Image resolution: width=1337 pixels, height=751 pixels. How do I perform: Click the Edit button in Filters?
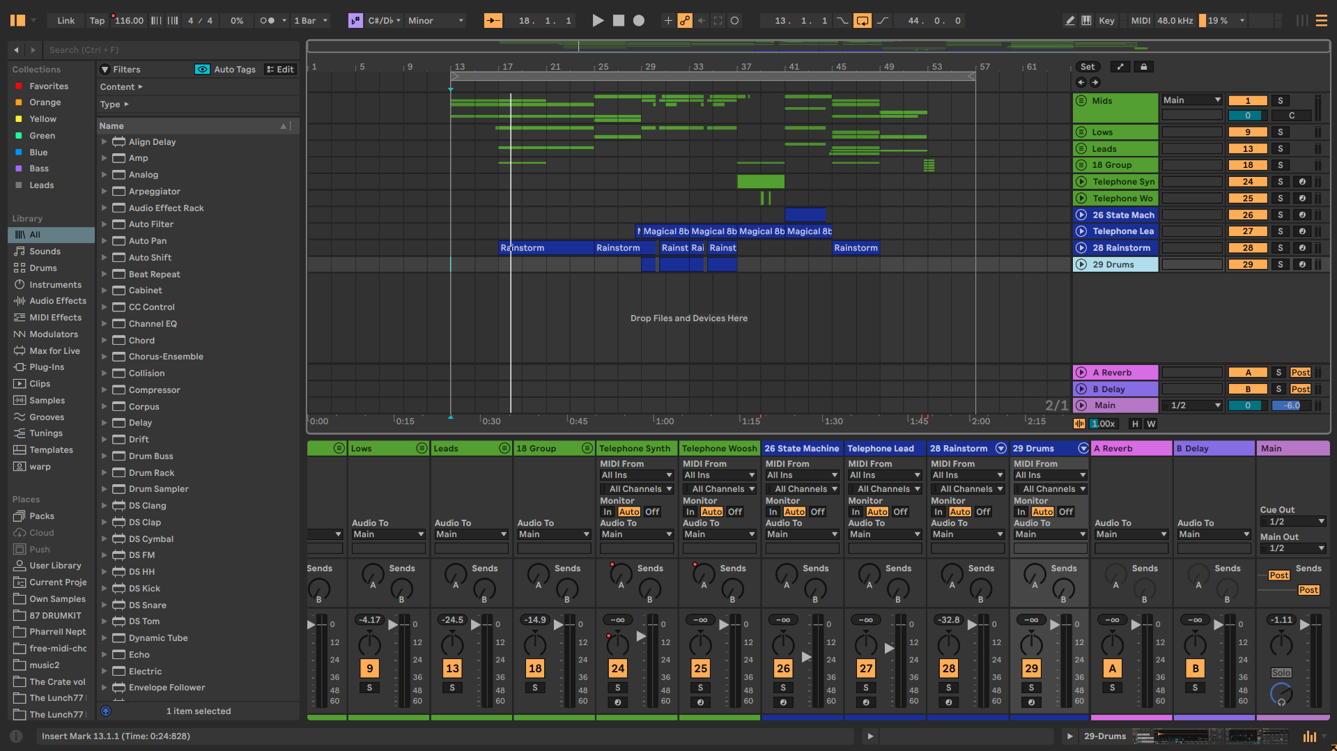(x=281, y=70)
